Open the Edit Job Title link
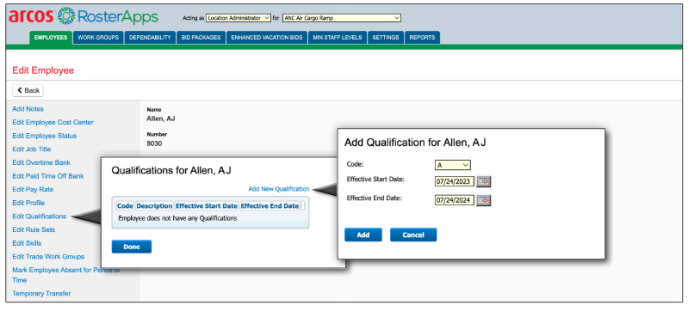688x311 pixels. pos(32,149)
